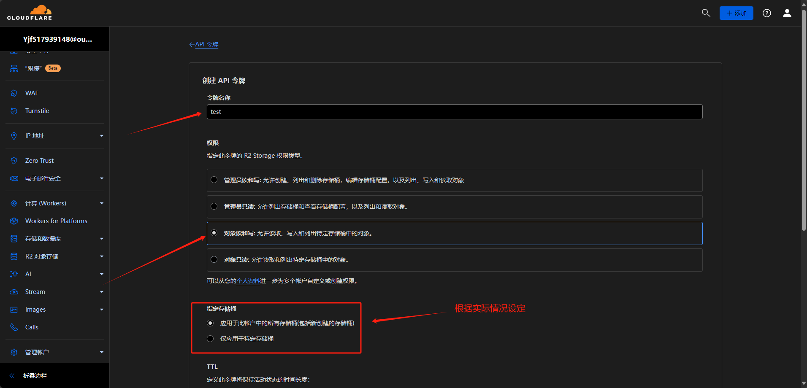
Task: Click the IP 地址 location pin icon
Action: tap(14, 136)
